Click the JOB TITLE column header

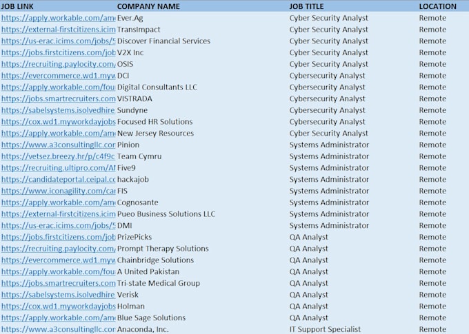click(306, 6)
